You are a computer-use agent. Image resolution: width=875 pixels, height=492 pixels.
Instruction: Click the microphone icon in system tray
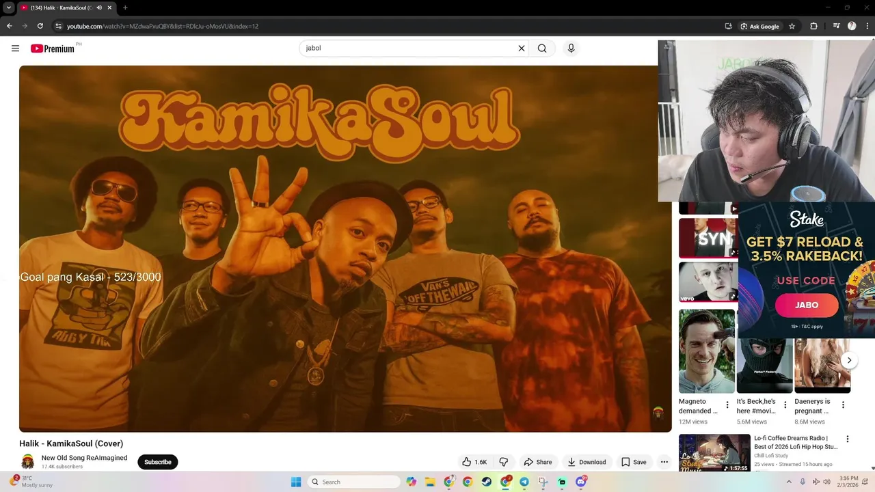(x=803, y=482)
